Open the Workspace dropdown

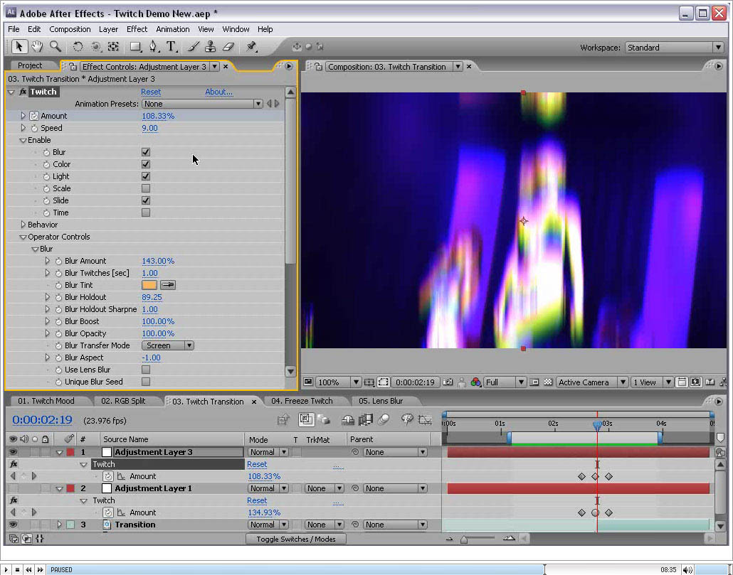pyautogui.click(x=673, y=48)
